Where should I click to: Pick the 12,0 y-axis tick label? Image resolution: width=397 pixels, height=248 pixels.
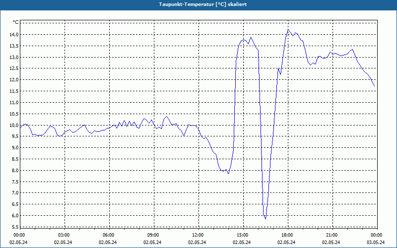point(15,80)
